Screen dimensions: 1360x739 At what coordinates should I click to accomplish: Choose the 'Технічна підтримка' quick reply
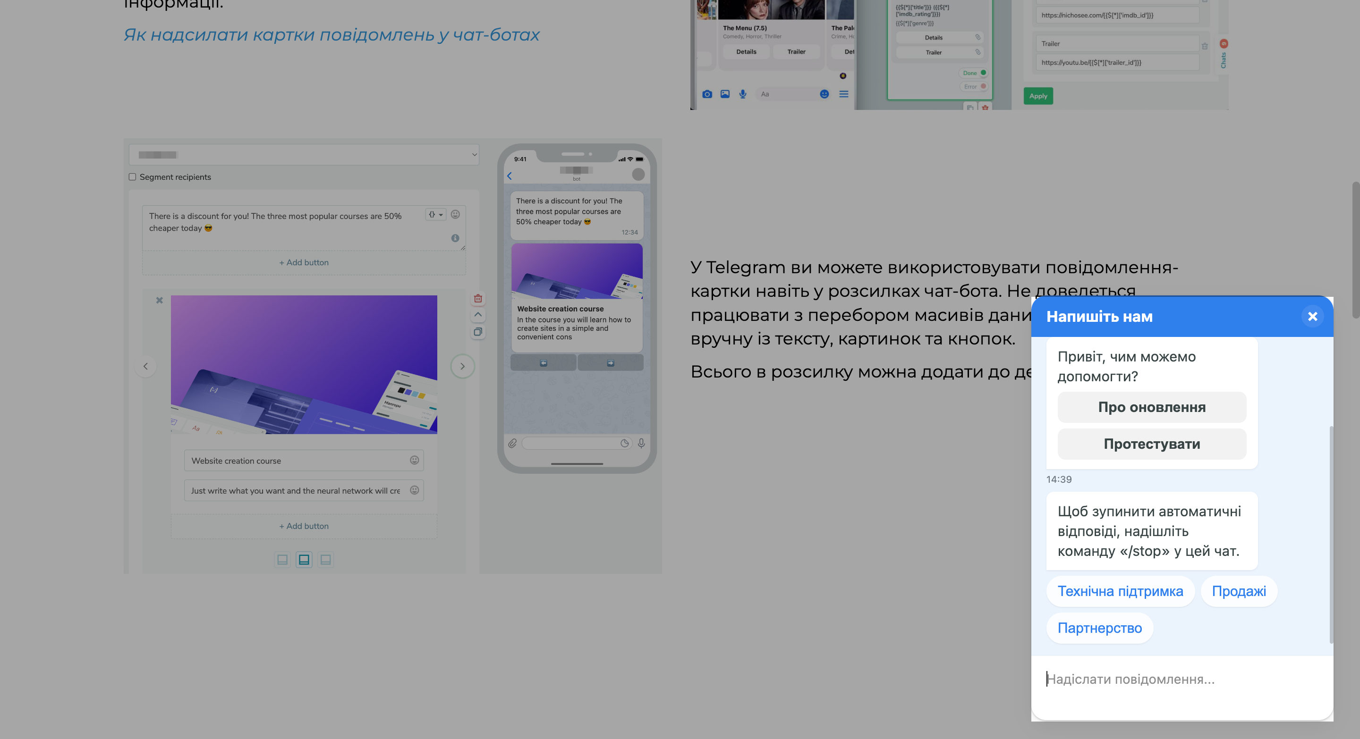click(x=1120, y=591)
